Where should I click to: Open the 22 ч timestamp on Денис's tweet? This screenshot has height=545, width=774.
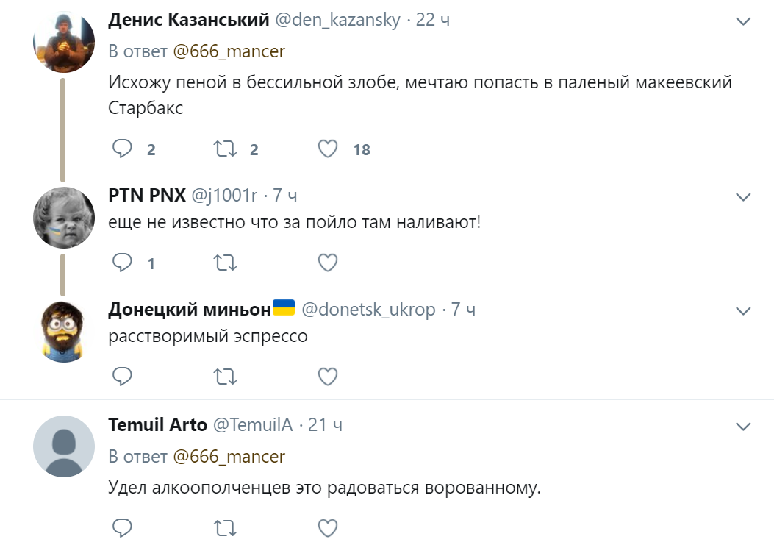[433, 20]
